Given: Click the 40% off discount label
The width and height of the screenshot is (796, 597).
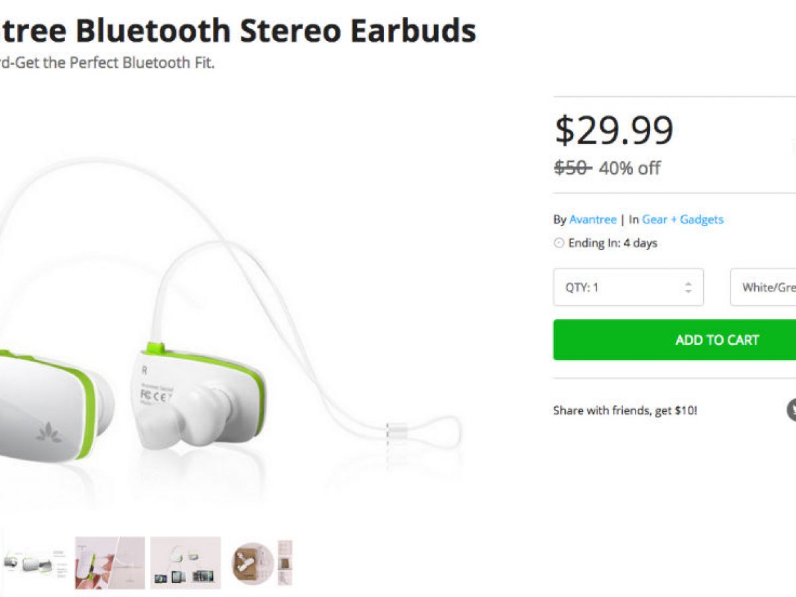Looking at the screenshot, I should [x=630, y=168].
